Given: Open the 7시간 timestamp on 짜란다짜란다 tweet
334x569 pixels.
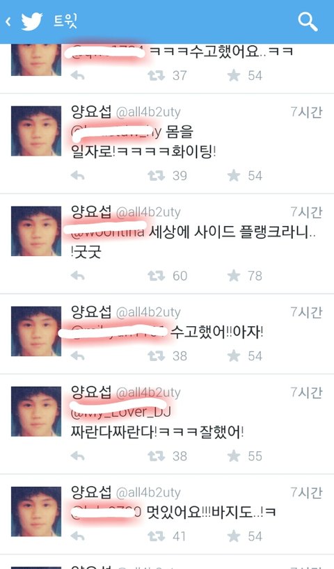Looking at the screenshot, I should [x=306, y=392].
